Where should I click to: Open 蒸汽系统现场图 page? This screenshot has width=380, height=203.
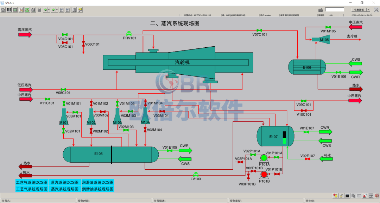(x=65, y=189)
